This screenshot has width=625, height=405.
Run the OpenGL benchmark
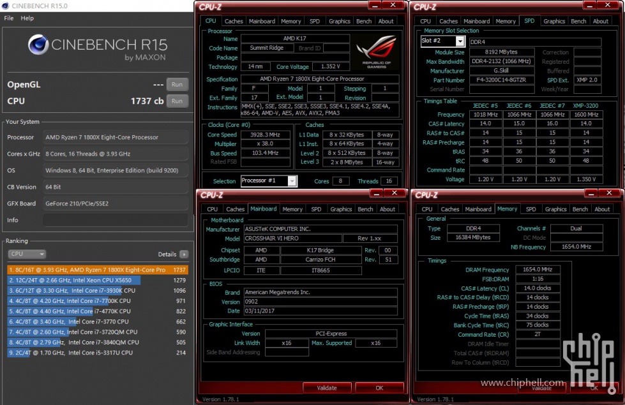coord(177,84)
